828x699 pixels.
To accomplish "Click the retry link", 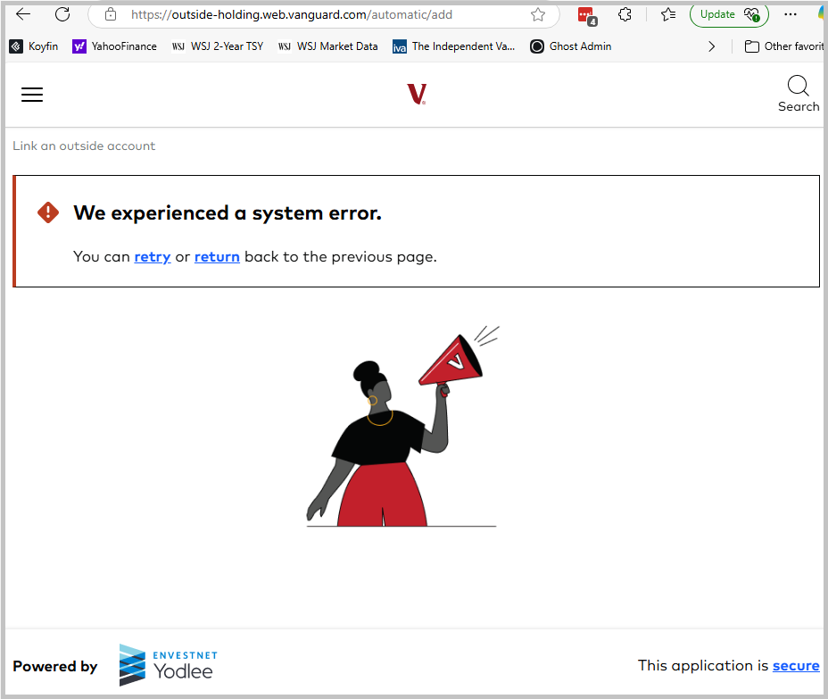I will pos(152,257).
